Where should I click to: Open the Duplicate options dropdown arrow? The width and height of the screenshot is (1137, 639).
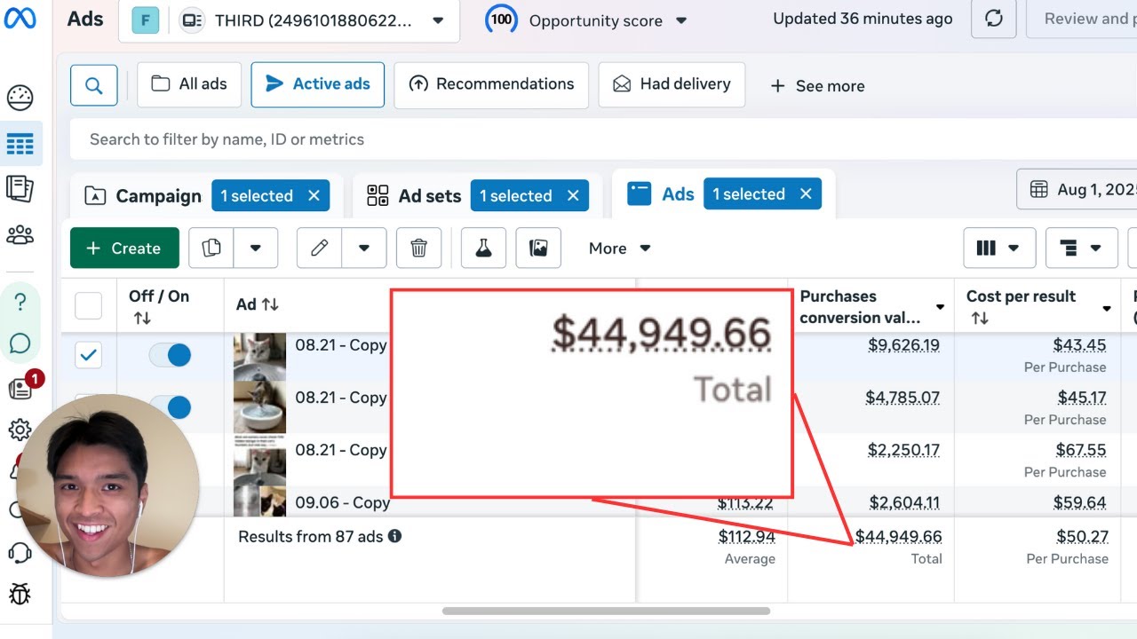click(256, 248)
